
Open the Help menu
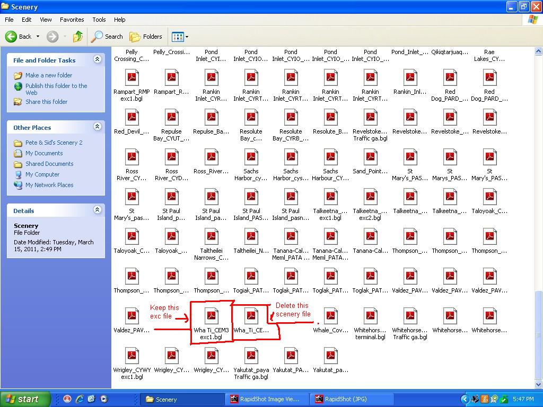coord(119,20)
